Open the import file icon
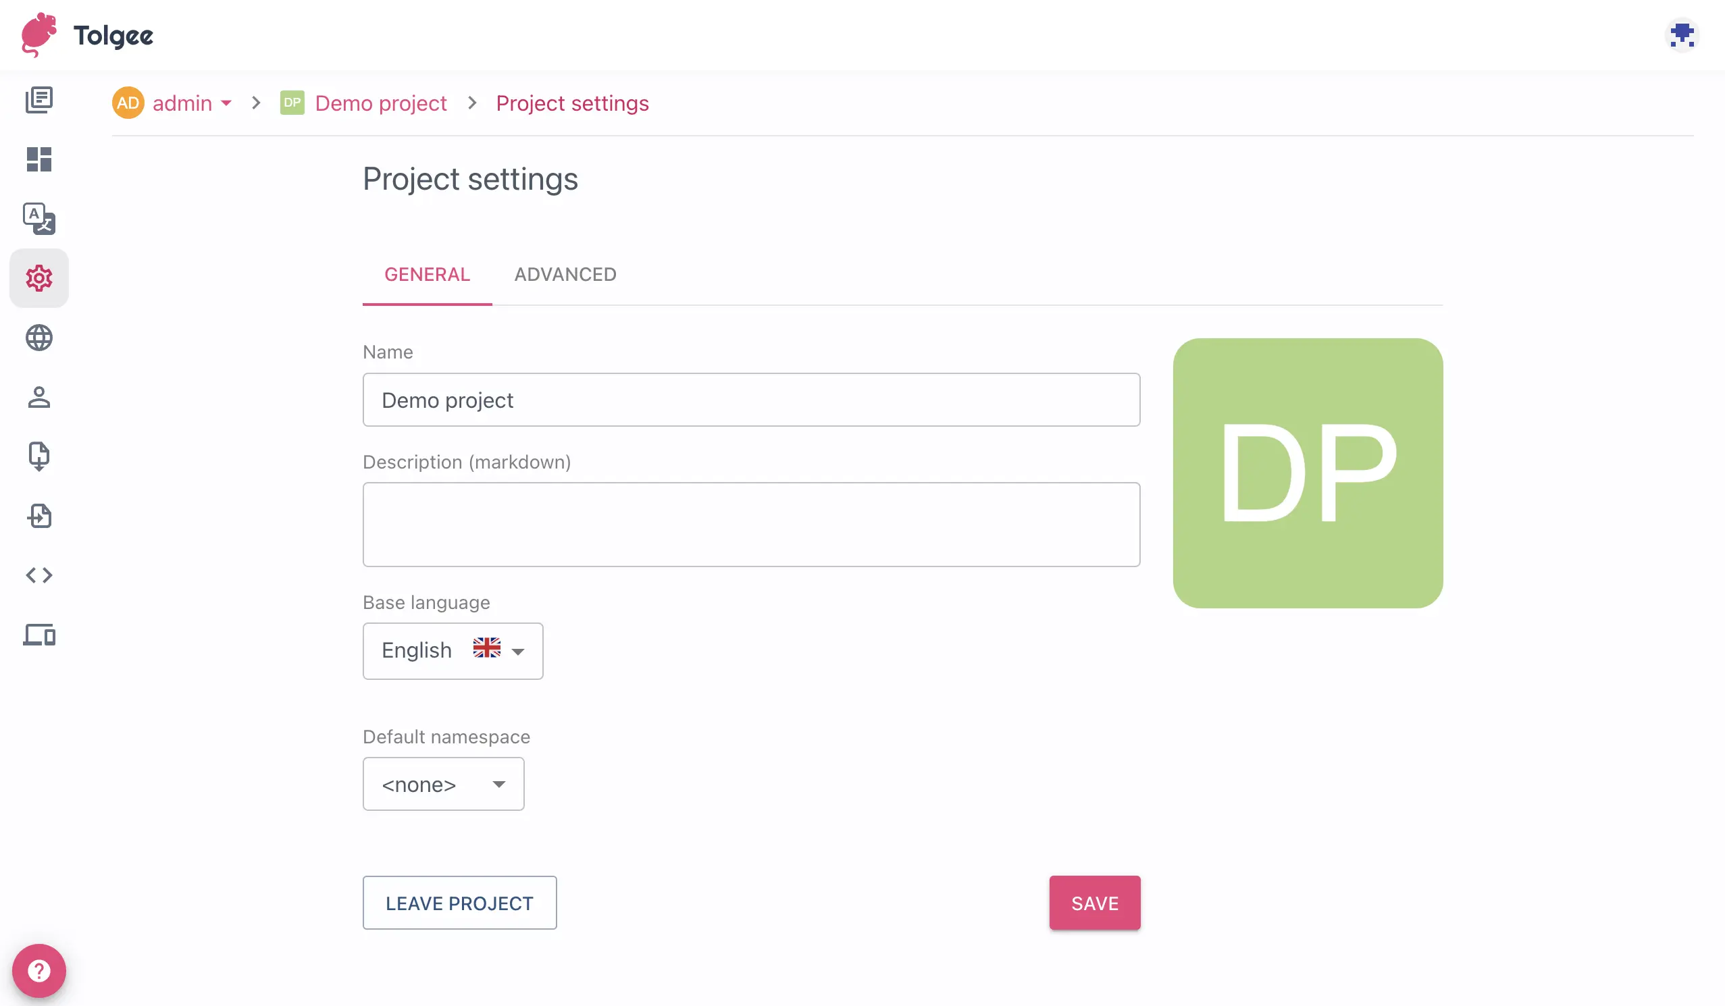 39,456
